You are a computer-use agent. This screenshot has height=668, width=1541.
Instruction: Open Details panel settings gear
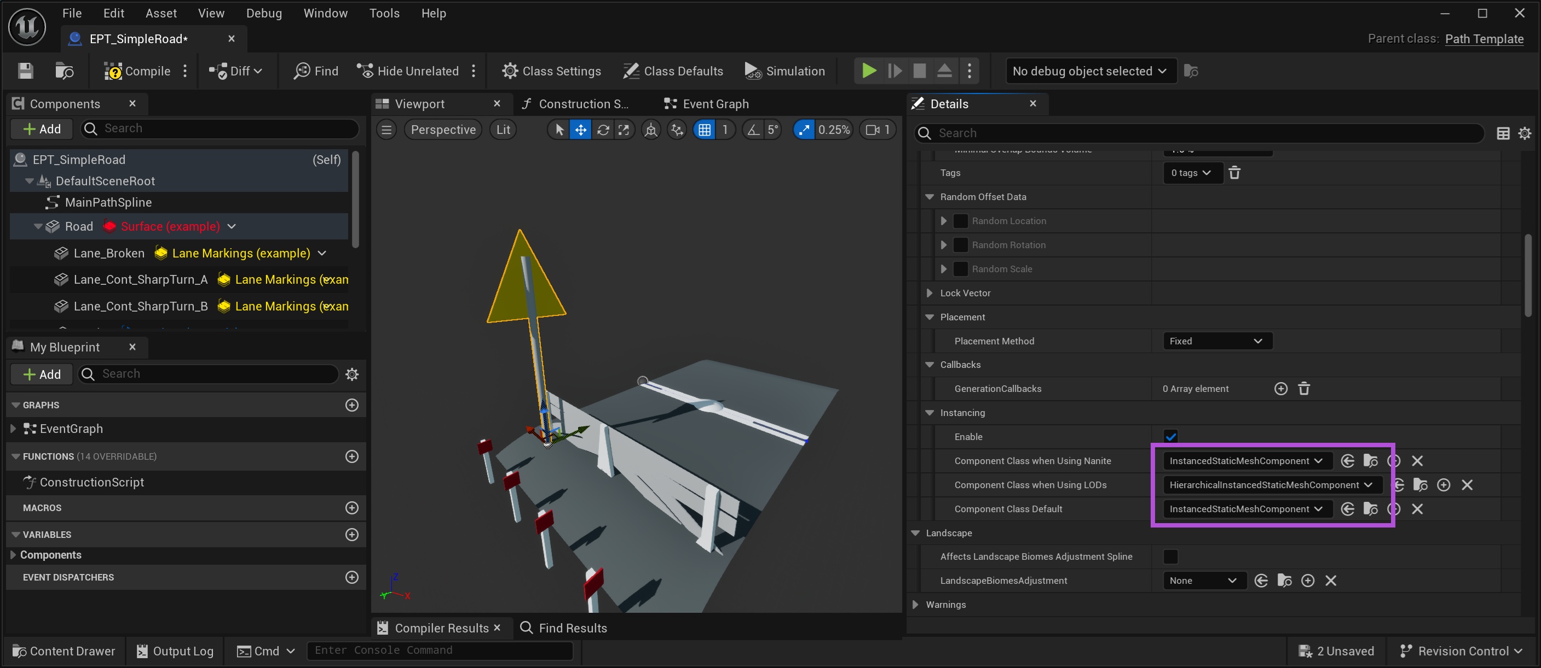click(x=1524, y=133)
